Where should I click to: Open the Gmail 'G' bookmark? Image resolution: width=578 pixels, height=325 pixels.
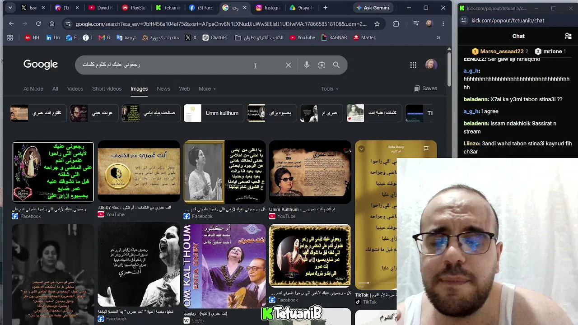(x=104, y=38)
